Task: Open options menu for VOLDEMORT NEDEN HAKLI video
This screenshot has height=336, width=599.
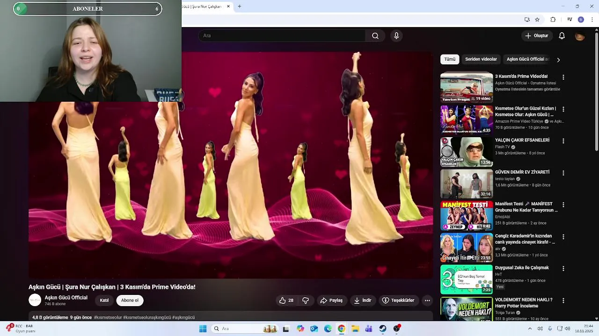Action: pyautogui.click(x=563, y=301)
